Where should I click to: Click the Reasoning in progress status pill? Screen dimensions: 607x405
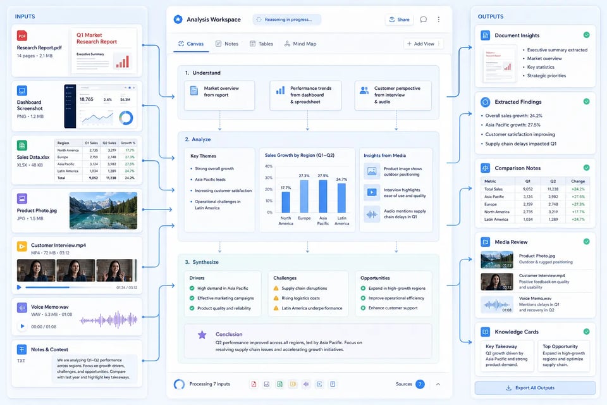click(287, 20)
